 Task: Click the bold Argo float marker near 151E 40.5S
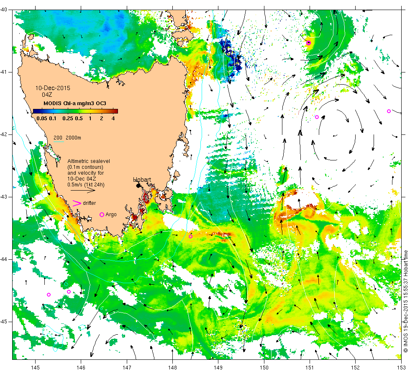[x=309, y=43]
